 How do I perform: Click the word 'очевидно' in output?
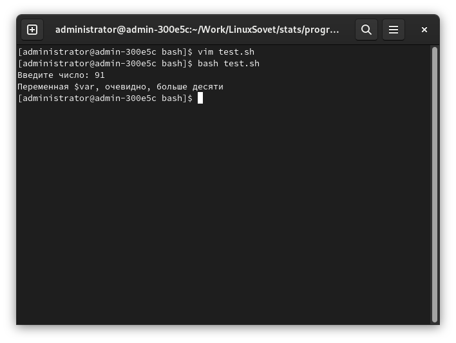coord(128,86)
